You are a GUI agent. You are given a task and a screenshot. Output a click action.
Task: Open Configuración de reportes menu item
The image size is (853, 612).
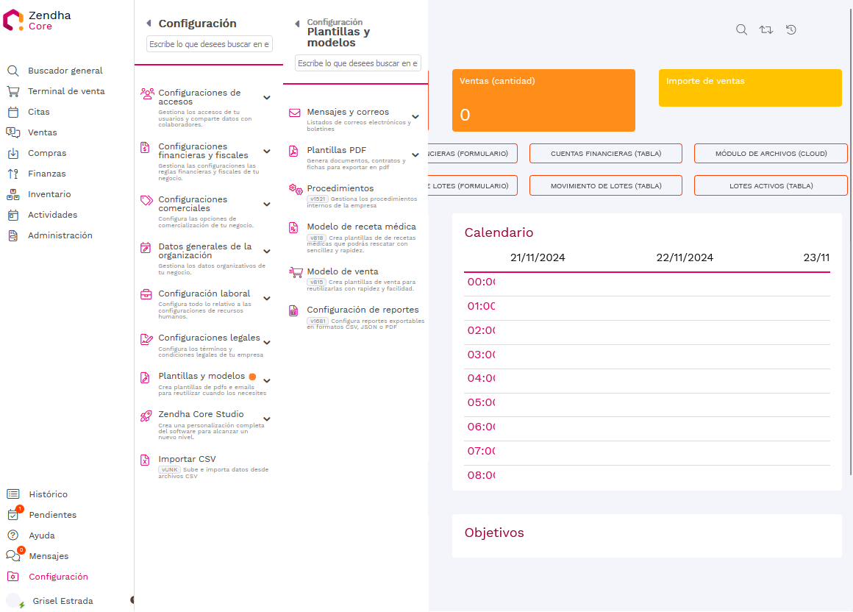363,310
